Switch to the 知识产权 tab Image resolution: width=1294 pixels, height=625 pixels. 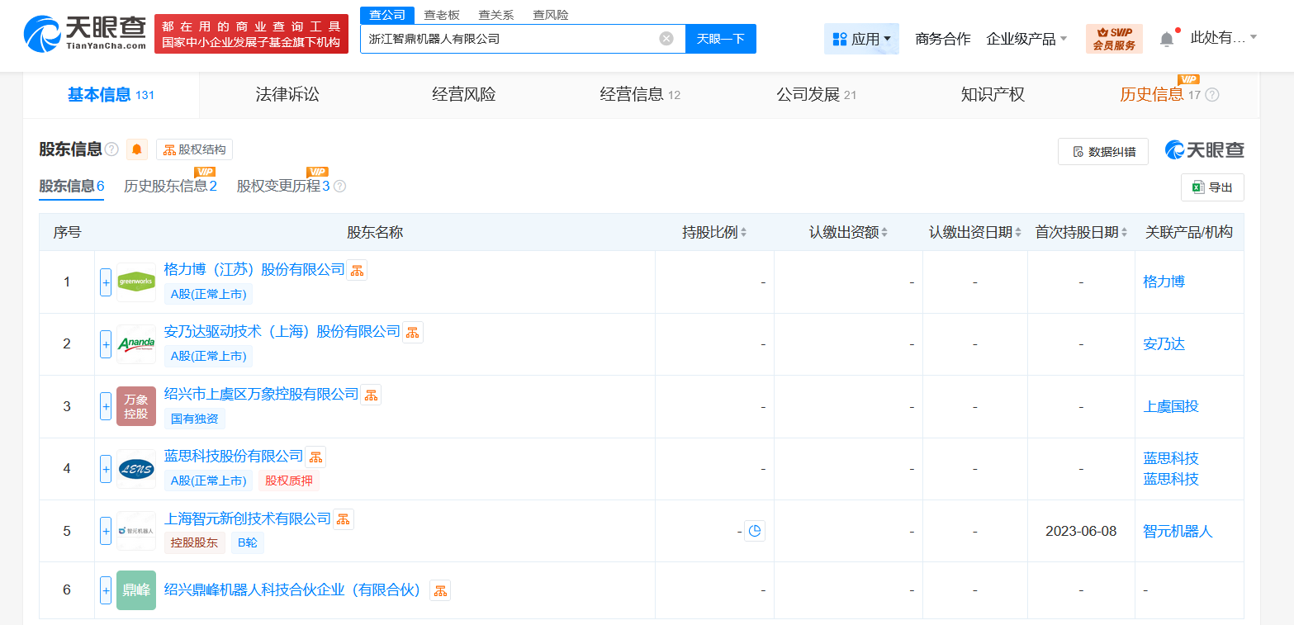point(993,95)
